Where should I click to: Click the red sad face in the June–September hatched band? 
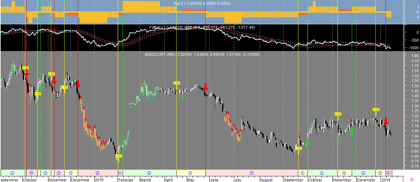252,173
